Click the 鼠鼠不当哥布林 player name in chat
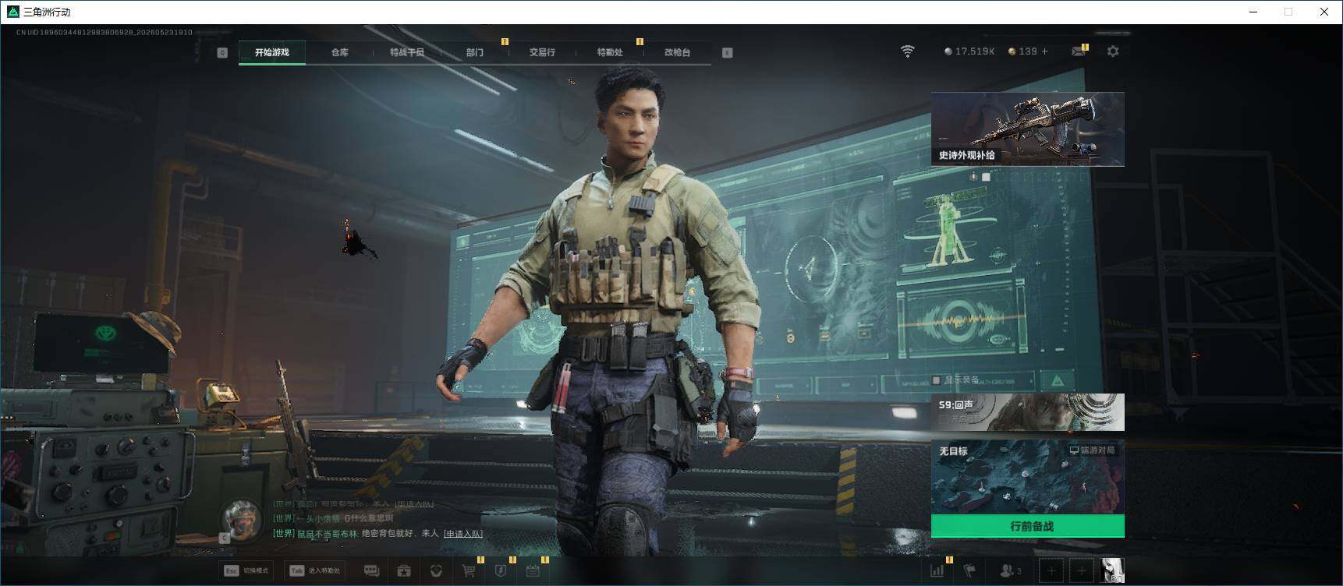Image resolution: width=1343 pixels, height=586 pixels. pyautogui.click(x=327, y=534)
